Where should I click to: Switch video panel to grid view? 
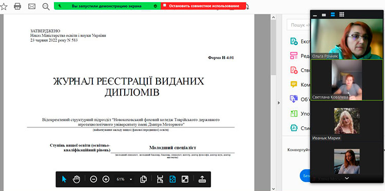pyautogui.click(x=341, y=15)
